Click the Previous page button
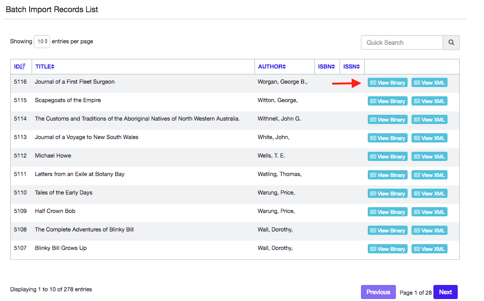Image resolution: width=484 pixels, height=301 pixels. 378,292
